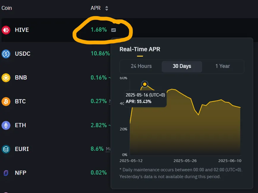Viewport: 258px width, 193px height.
Task: Select the EURI coin name
Action: [22, 149]
